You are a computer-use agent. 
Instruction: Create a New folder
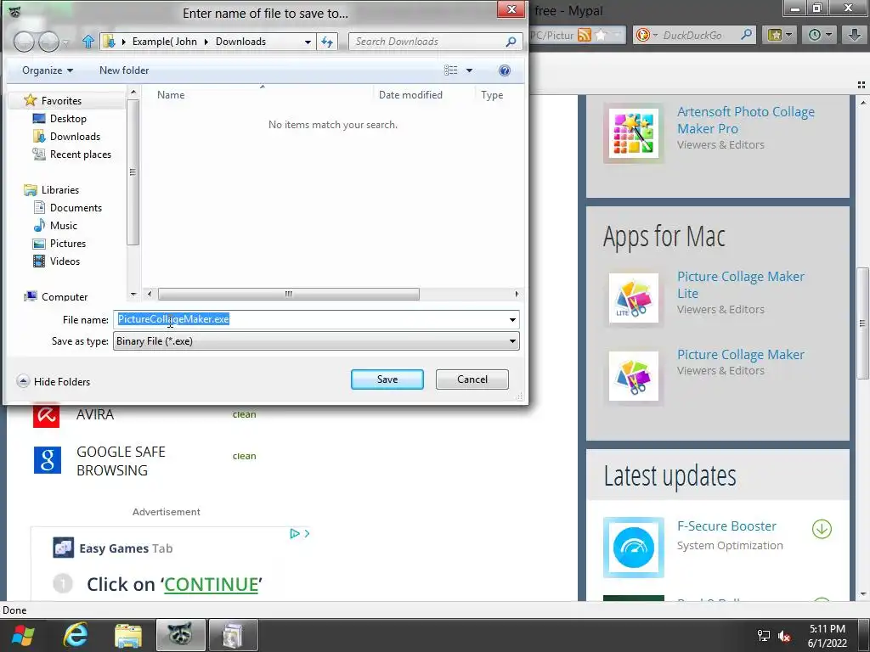[124, 70]
